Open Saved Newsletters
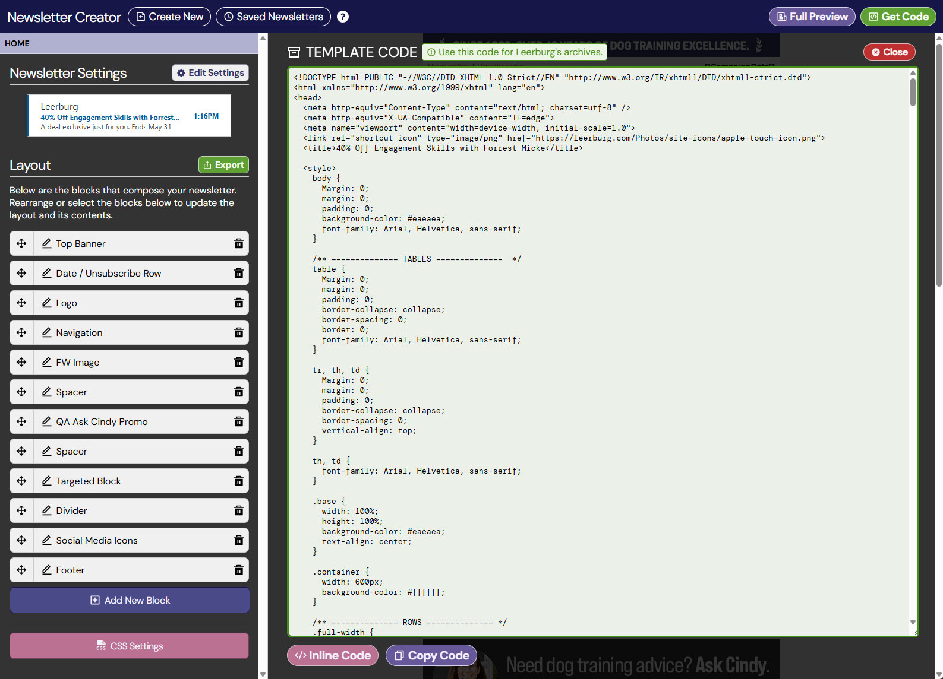This screenshot has width=943, height=679. (x=273, y=17)
